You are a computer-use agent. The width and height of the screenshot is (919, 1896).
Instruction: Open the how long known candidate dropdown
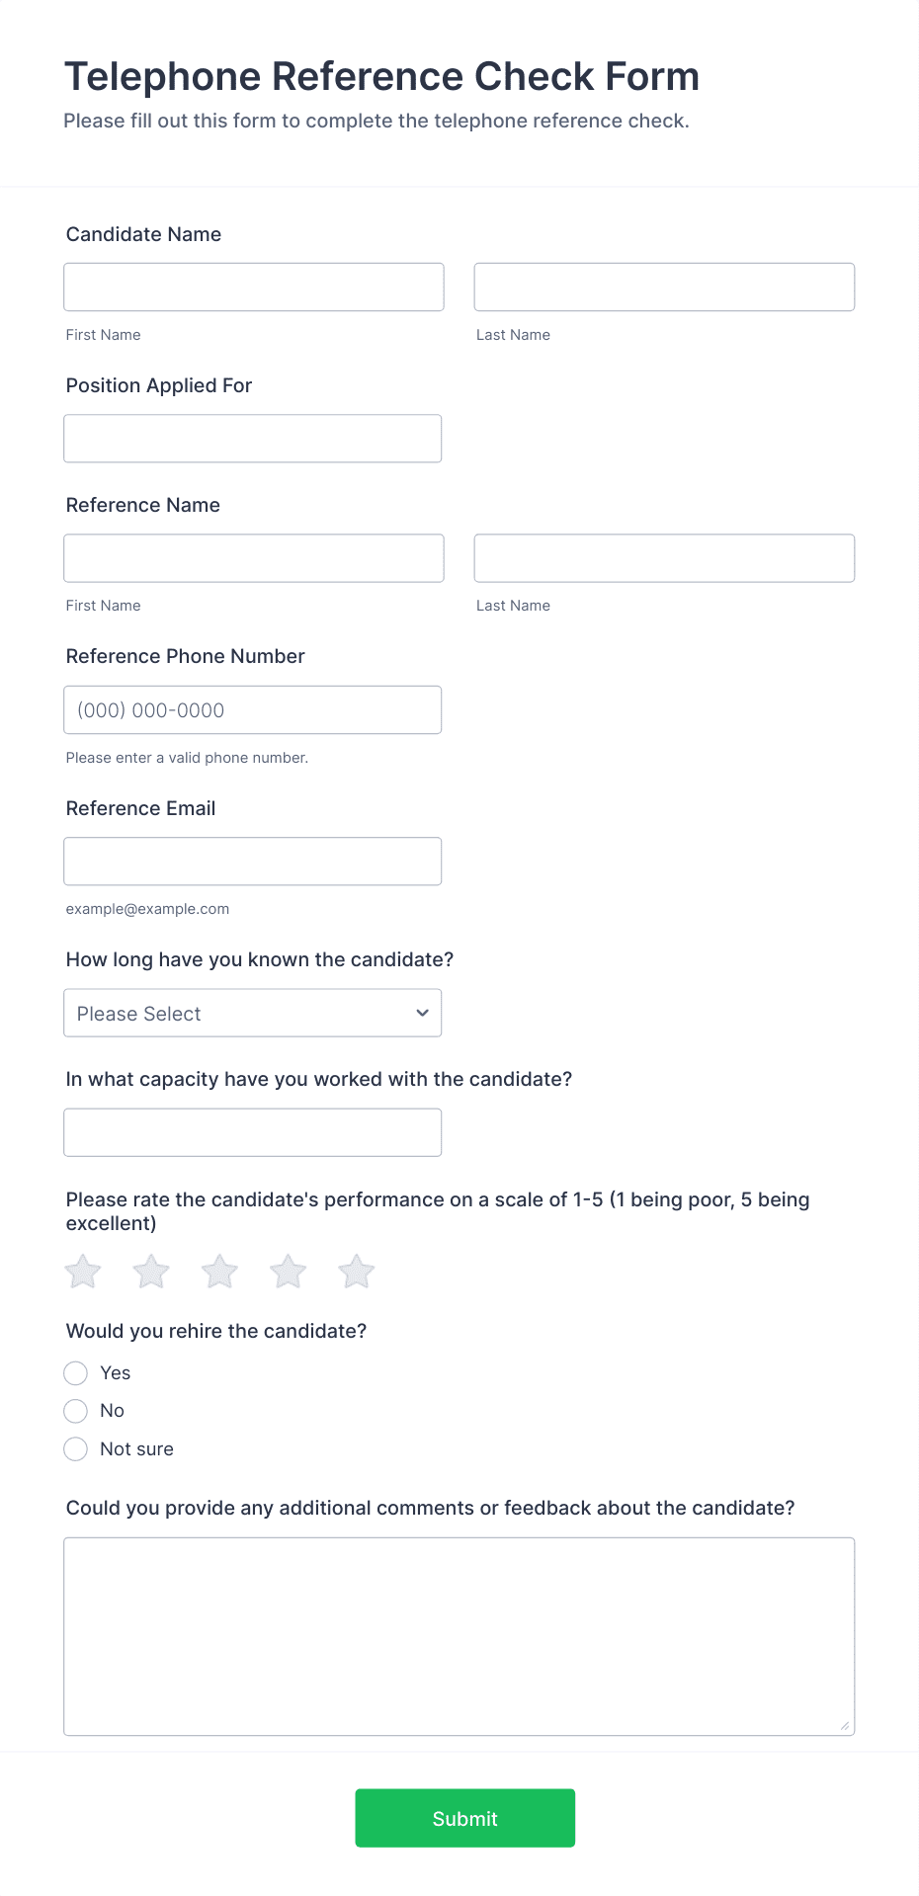[252, 1013]
